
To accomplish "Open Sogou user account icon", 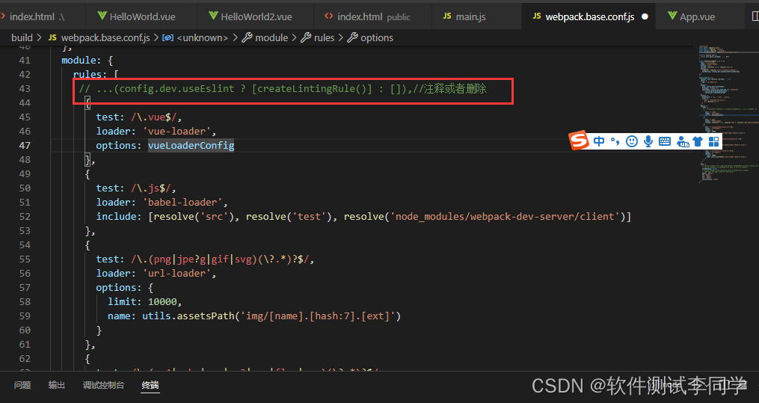I will [682, 141].
